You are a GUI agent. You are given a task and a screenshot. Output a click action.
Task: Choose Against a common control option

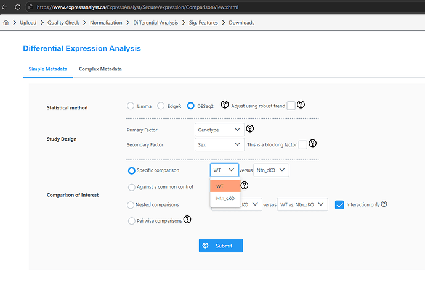[131, 187]
